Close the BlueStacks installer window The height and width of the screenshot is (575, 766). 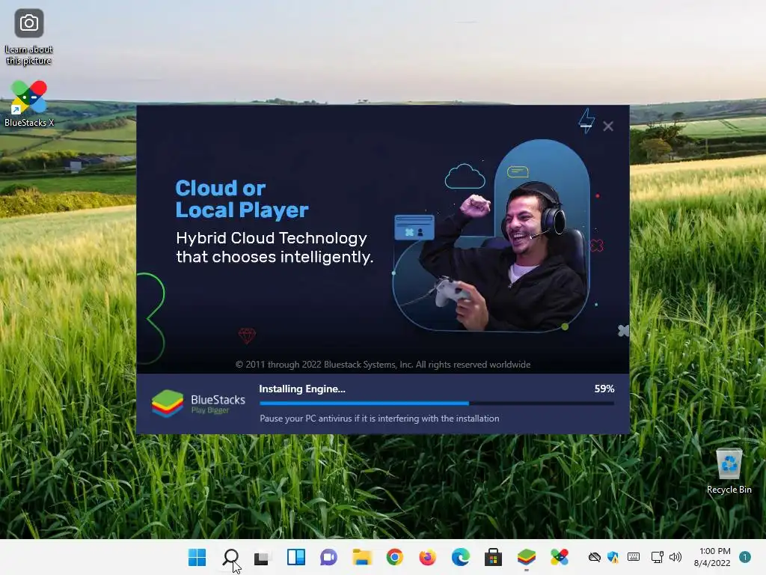tap(608, 126)
